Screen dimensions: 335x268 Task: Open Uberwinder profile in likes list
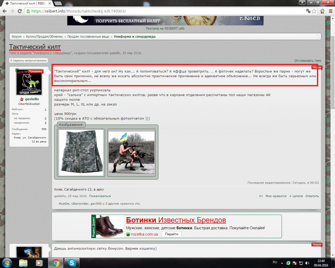point(80,204)
